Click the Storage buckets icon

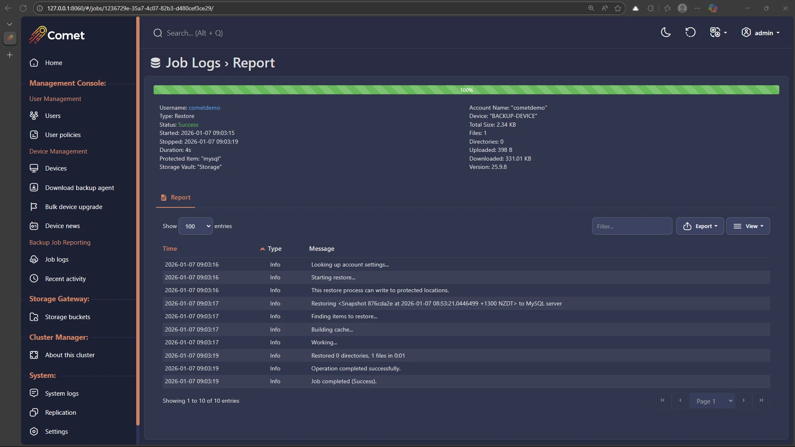coord(34,317)
